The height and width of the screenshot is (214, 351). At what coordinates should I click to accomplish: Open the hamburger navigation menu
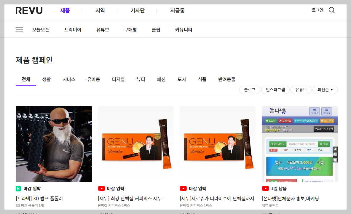pyautogui.click(x=19, y=29)
